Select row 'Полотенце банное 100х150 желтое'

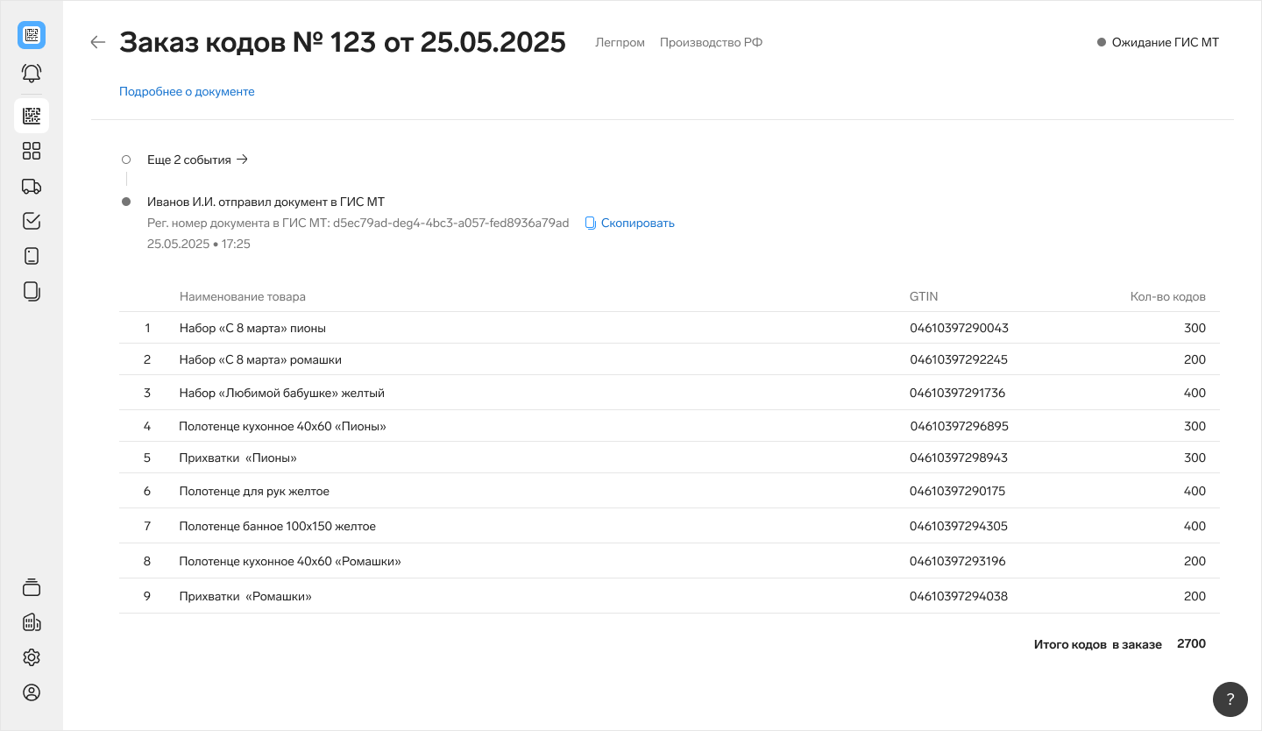(x=277, y=526)
